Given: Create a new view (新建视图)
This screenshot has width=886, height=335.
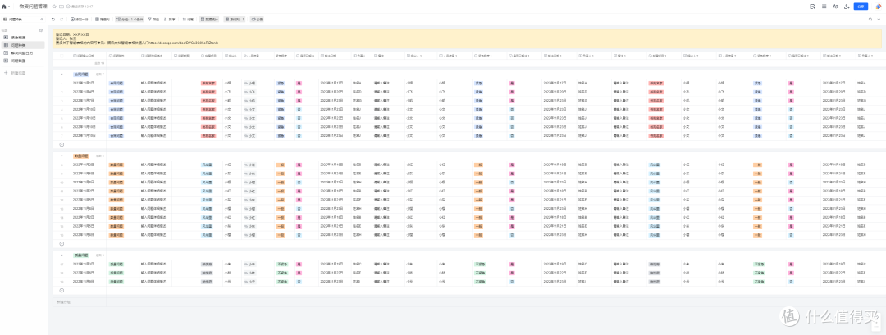Looking at the screenshot, I should (x=16, y=74).
